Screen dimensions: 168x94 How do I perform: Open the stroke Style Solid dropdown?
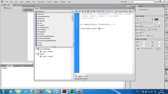point(148,26)
